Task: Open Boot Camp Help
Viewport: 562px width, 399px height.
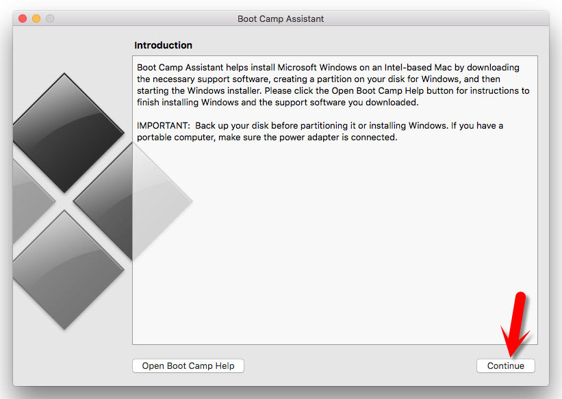Action: tap(188, 365)
